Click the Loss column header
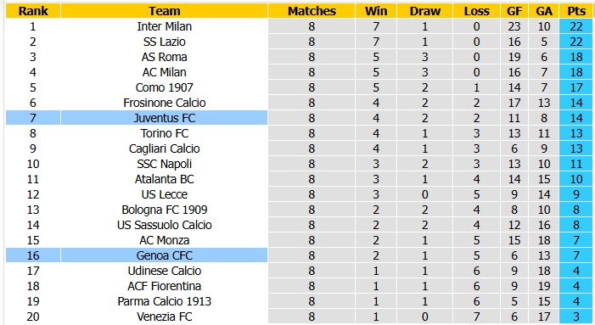The height and width of the screenshot is (325, 595). pos(477,11)
